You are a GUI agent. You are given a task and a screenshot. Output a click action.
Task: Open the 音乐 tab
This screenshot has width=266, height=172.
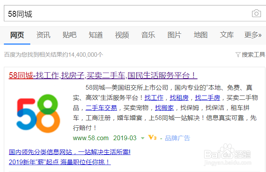click(x=148, y=35)
